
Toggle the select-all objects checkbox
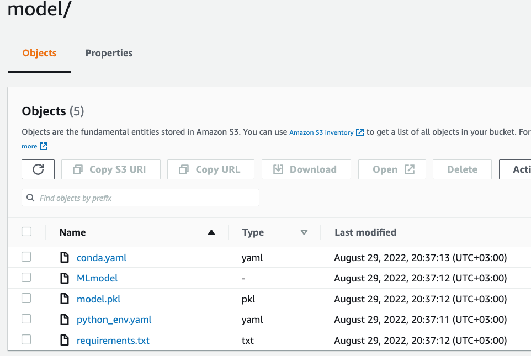[x=26, y=231]
